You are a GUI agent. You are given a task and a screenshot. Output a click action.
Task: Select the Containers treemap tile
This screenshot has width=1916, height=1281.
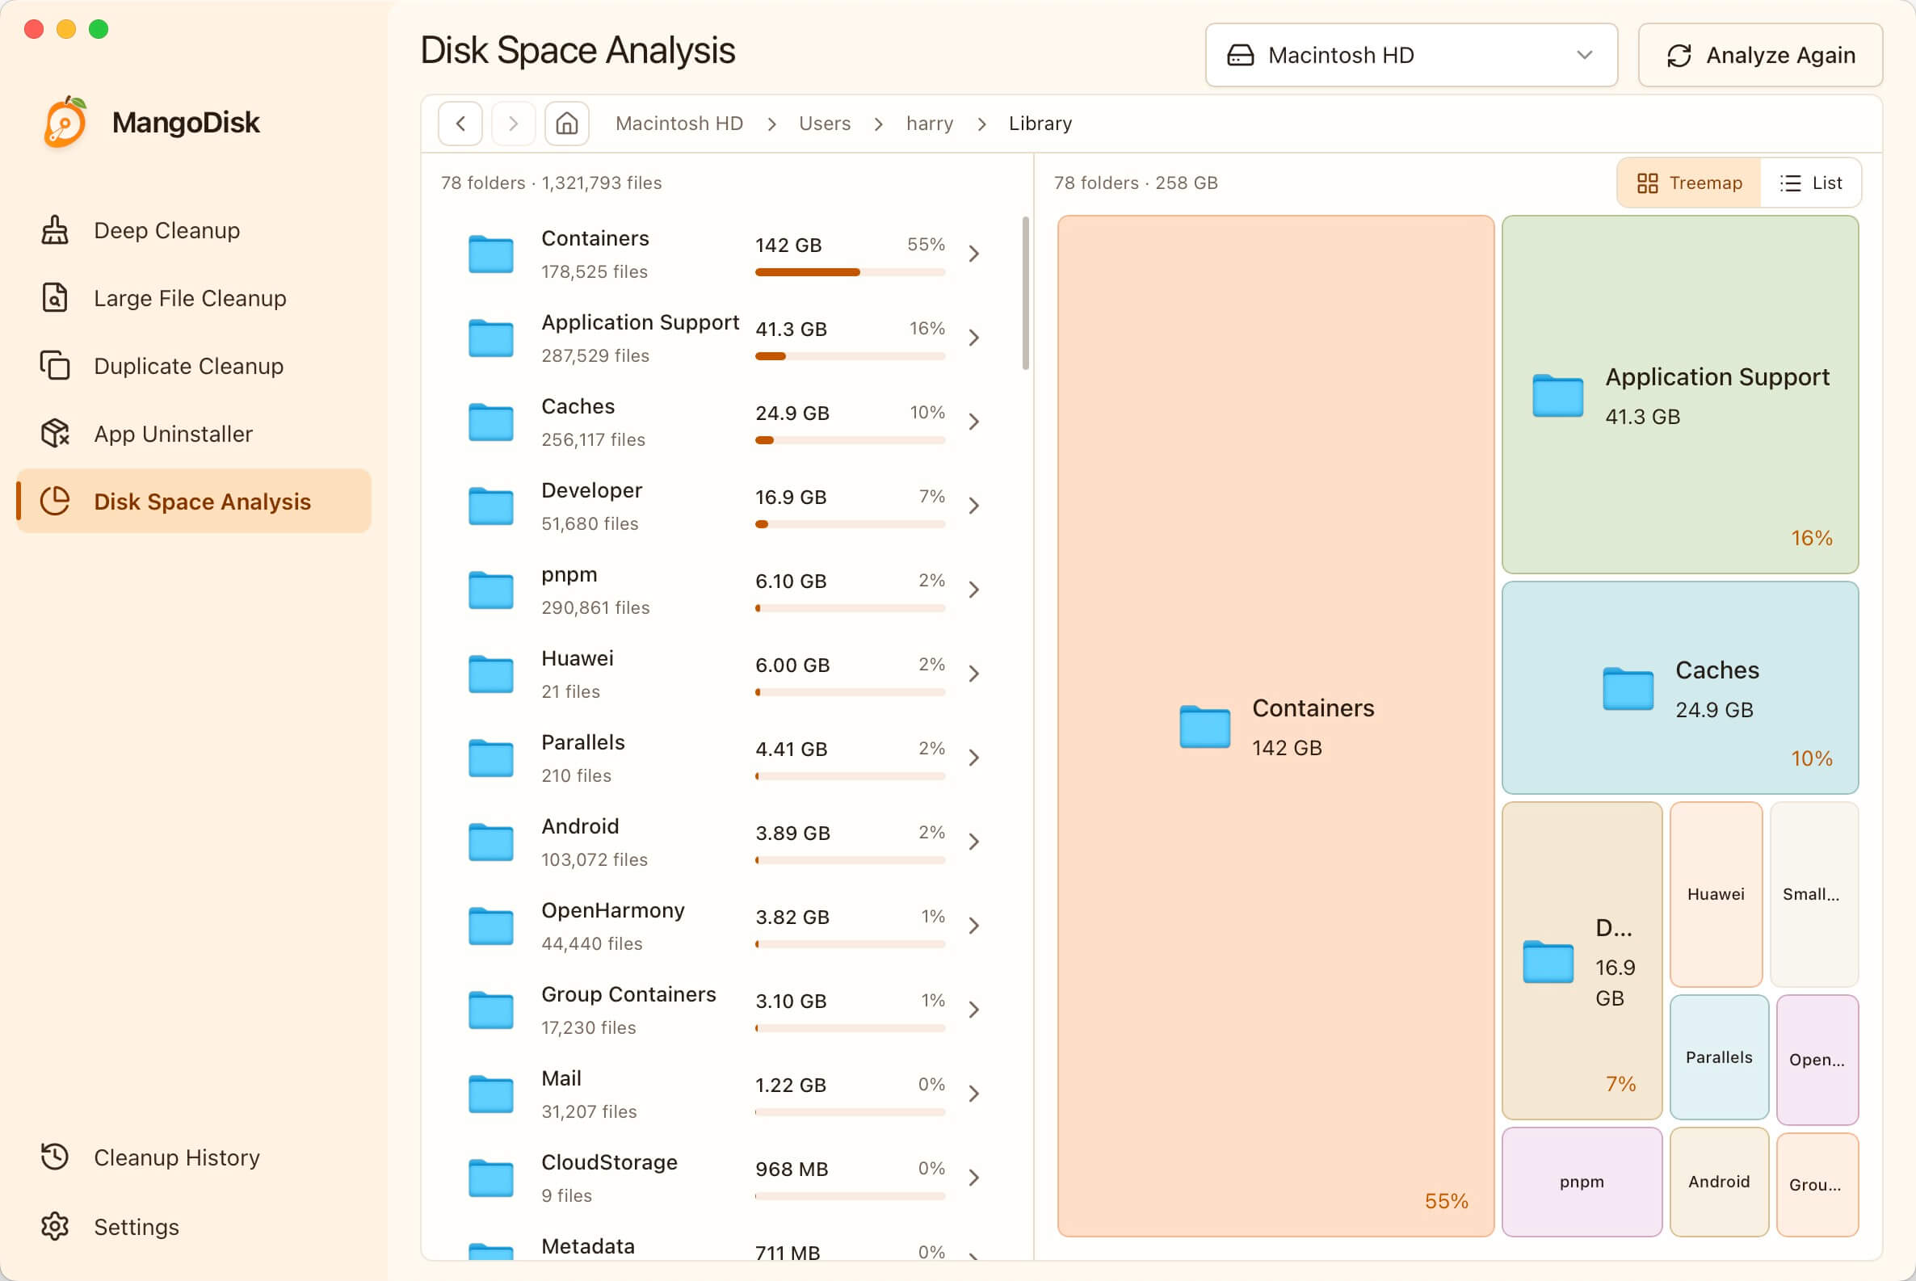click(1275, 726)
